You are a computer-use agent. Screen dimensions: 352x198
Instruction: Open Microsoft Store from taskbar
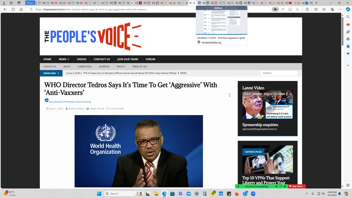(172, 194)
